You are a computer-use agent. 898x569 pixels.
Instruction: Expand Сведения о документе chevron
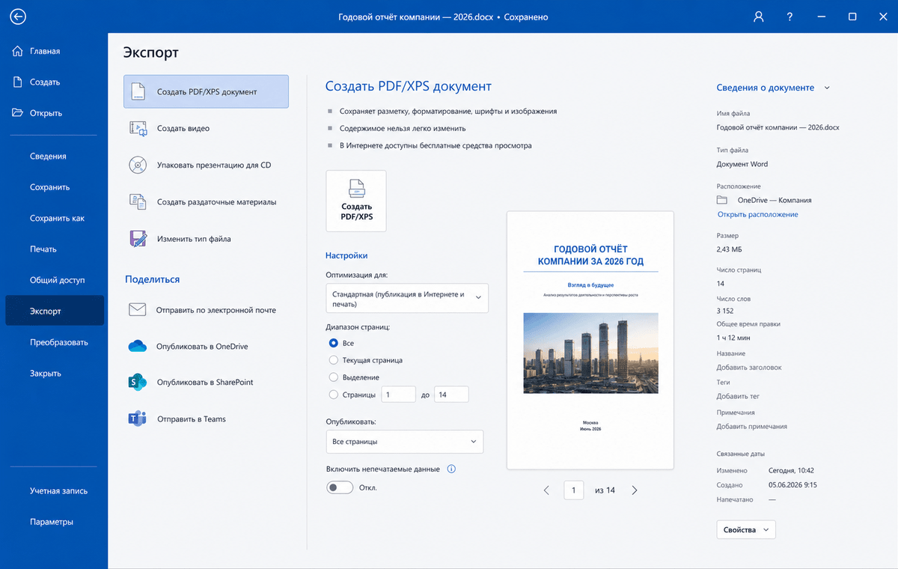[827, 88]
